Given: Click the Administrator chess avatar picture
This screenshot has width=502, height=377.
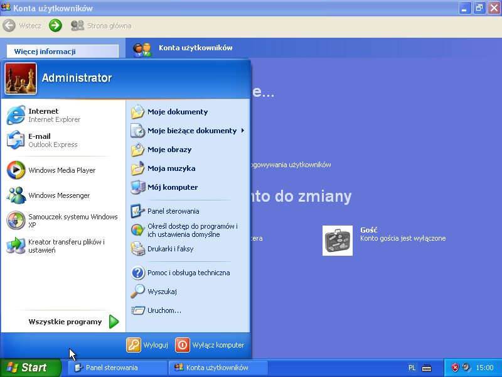Looking at the screenshot, I should 21,78.
